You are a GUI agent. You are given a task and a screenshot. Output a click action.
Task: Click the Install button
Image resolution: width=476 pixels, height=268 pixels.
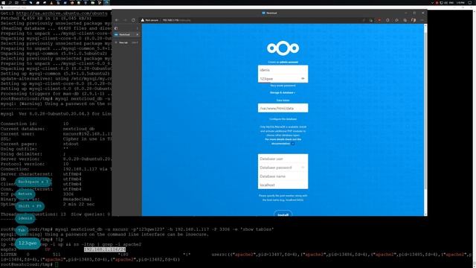pyautogui.click(x=283, y=214)
